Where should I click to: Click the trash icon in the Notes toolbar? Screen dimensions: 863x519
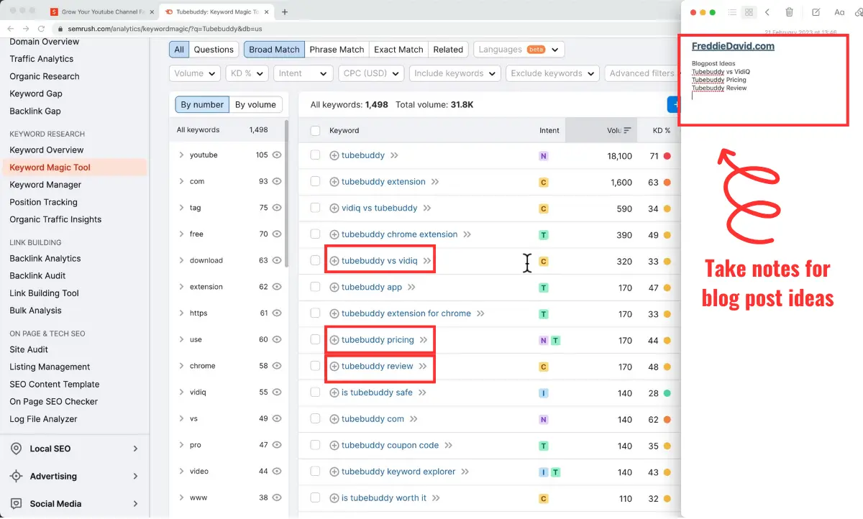pos(787,12)
